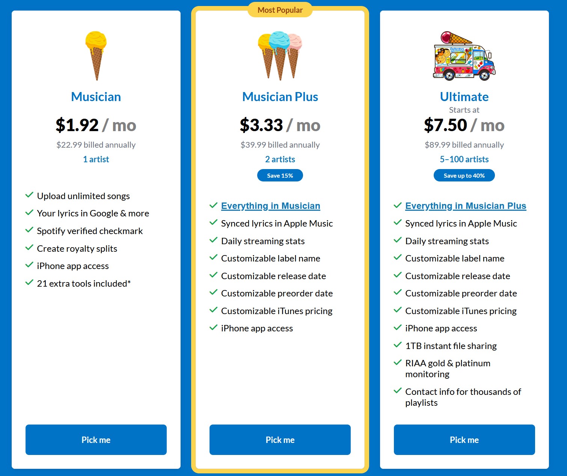
Task: Click the Save 15% badge
Action: 280,175
